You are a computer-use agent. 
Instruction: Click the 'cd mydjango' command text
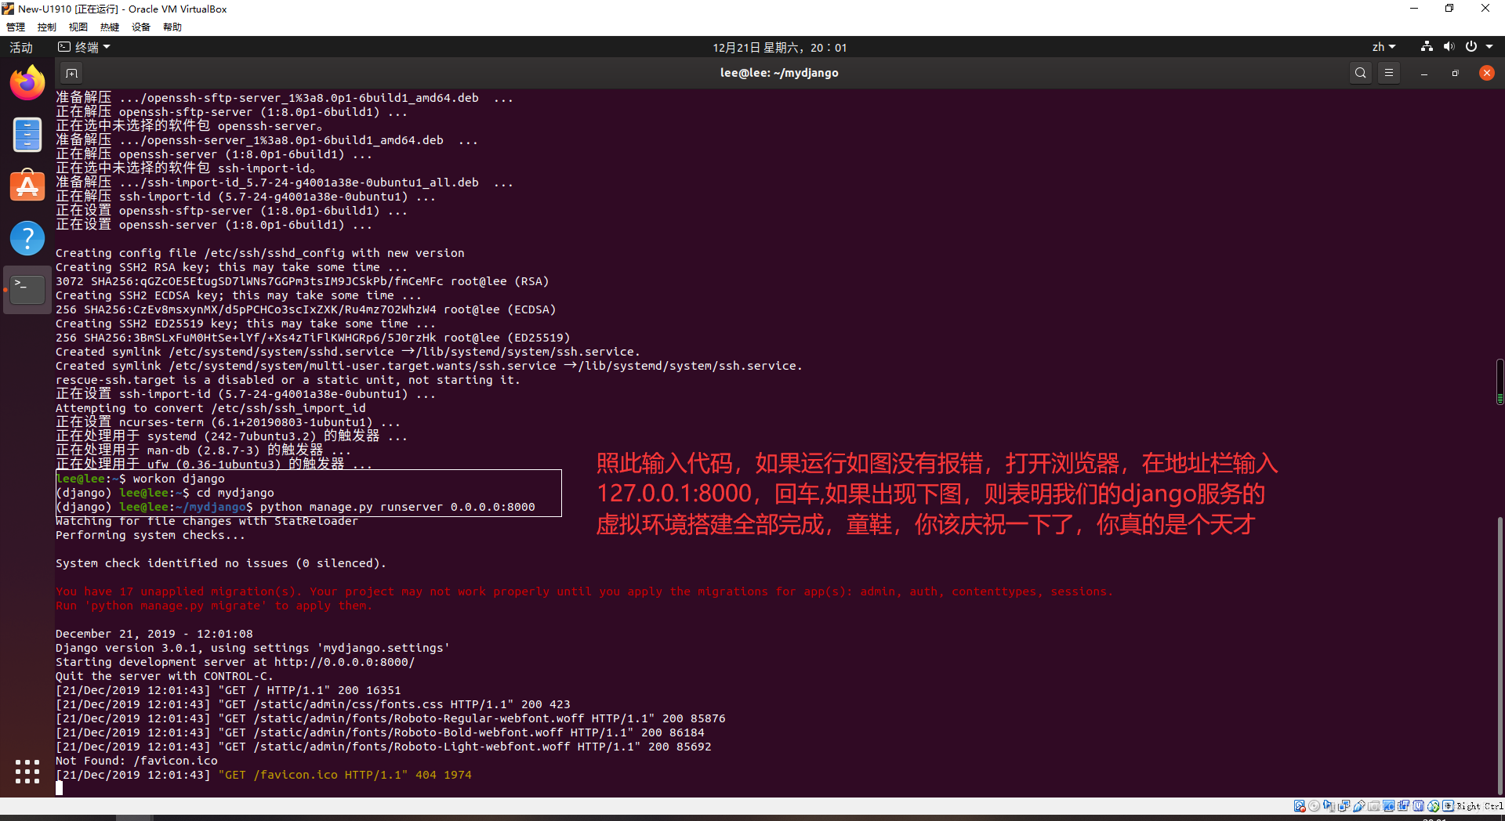(x=235, y=493)
